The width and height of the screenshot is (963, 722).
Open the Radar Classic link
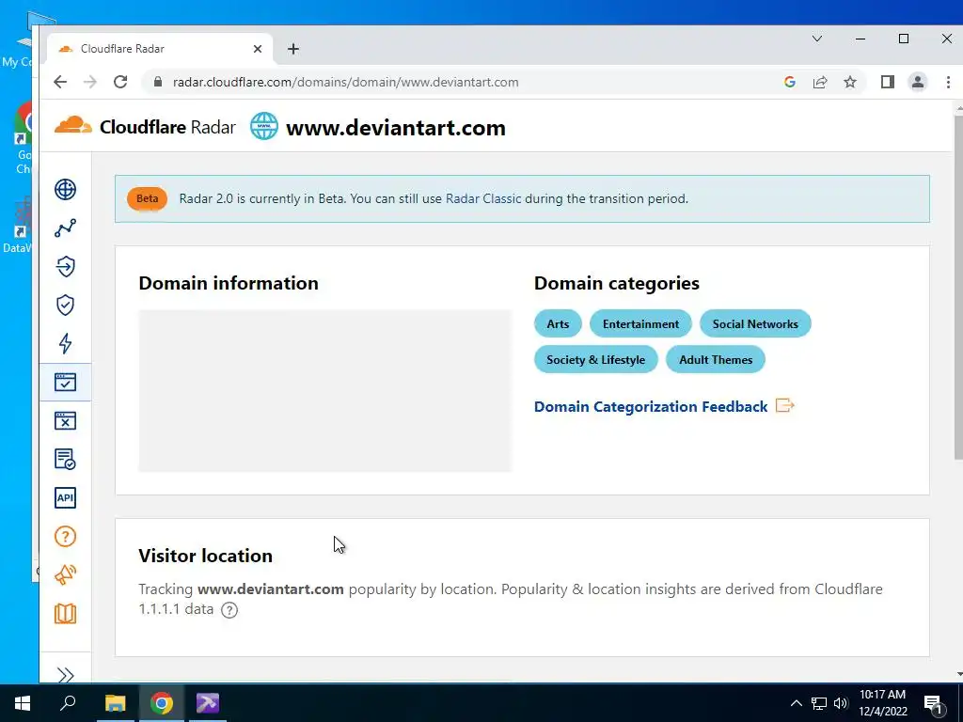coord(483,199)
